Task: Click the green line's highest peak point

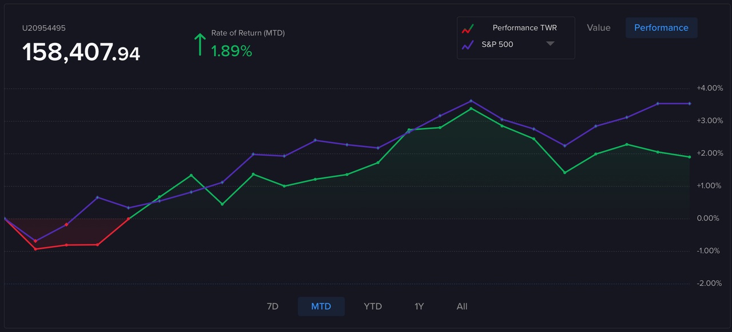Action: pyautogui.click(x=471, y=108)
